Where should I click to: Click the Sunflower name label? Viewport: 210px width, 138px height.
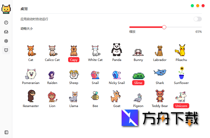coord(181,83)
